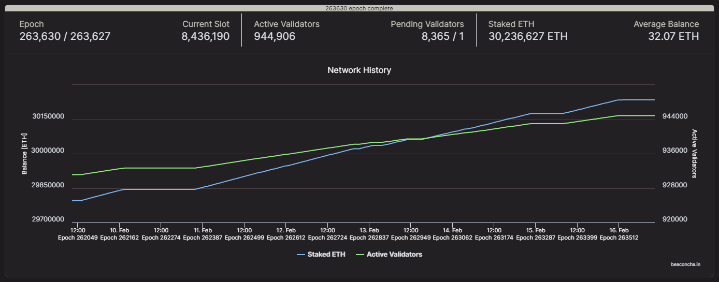Click the Network History chart title
719x282 pixels.
[x=359, y=70]
